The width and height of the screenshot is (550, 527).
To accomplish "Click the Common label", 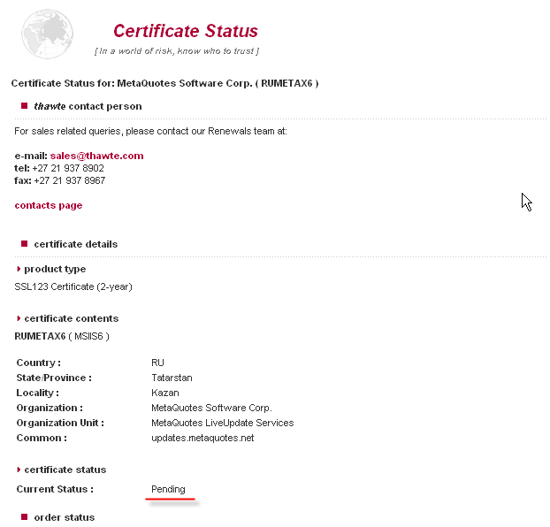I will coord(42,439).
